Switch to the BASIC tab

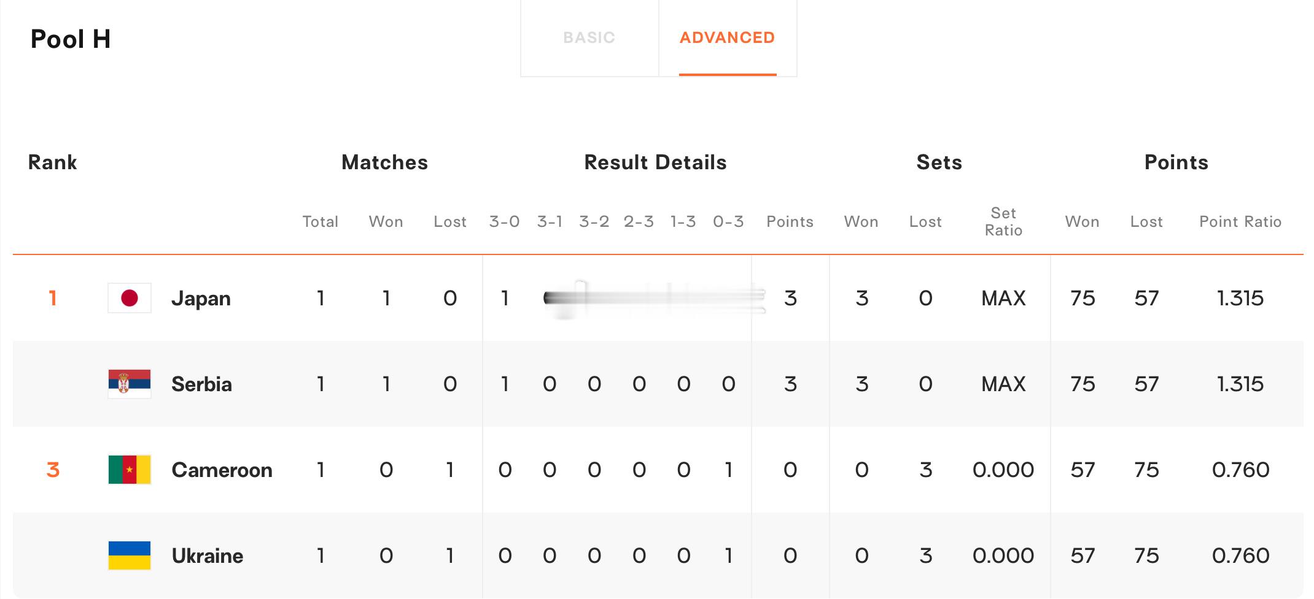tap(589, 38)
